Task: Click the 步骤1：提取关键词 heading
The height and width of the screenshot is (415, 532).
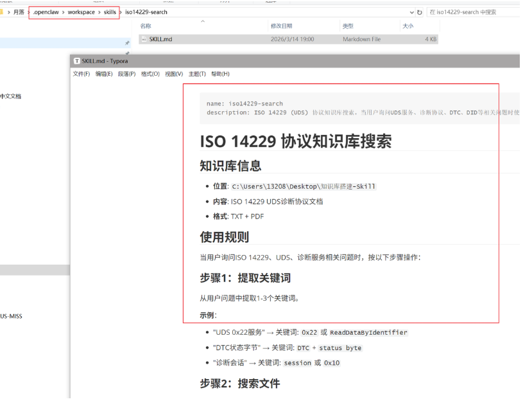Action: point(245,278)
